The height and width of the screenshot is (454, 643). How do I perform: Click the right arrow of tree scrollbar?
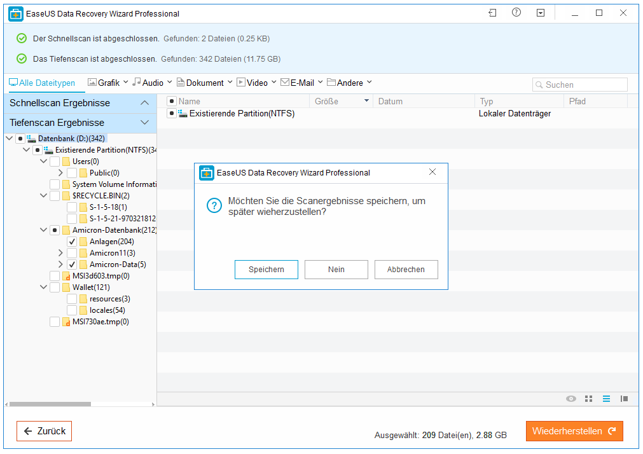pos(153,404)
